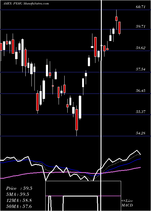
Task: Click the 54.28 price axis label
Action: point(141,133)
